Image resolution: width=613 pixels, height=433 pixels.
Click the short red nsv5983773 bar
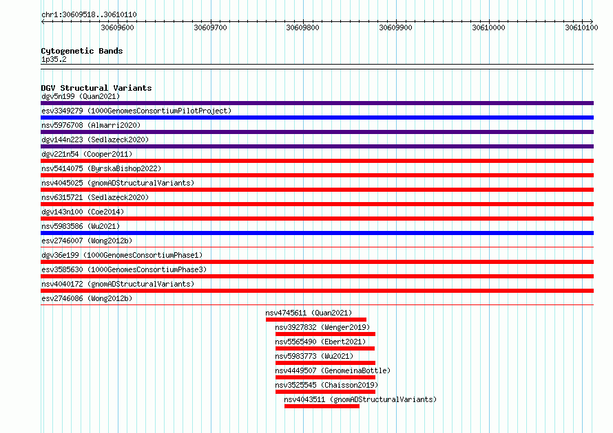[x=325, y=363]
